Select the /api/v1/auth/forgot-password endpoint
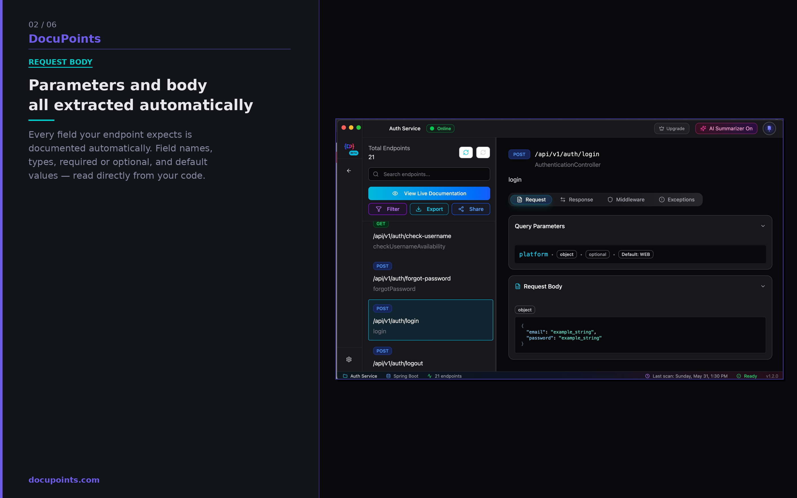The height and width of the screenshot is (498, 797). [x=412, y=279]
